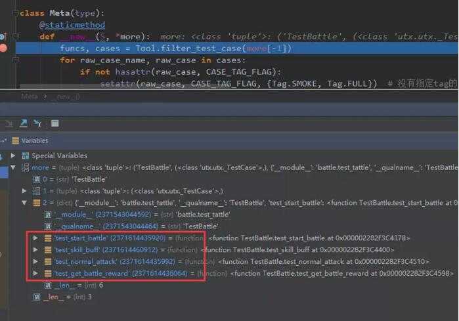Expand the 'test_skill_buff' function entry
This screenshot has width=459, height=321.
tap(35, 249)
